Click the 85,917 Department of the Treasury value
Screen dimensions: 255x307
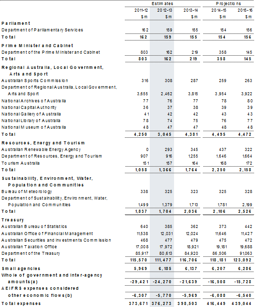point(142,253)
